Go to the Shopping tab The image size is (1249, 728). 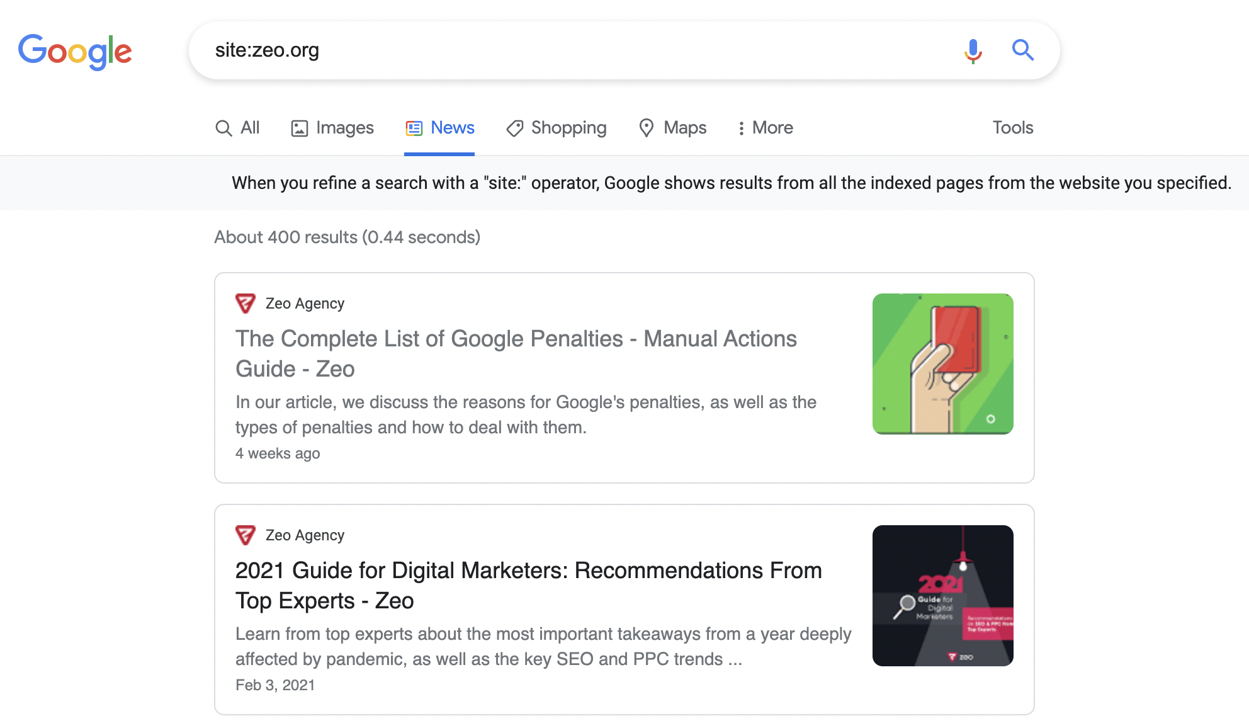click(557, 128)
